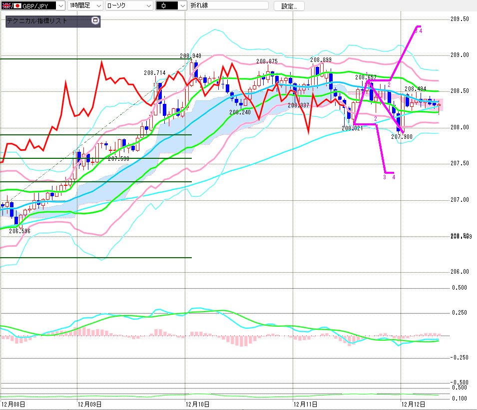Expand the テクニカル指標リスト panel using its square icon
This screenshot has height=410, width=477.
coord(95,21)
